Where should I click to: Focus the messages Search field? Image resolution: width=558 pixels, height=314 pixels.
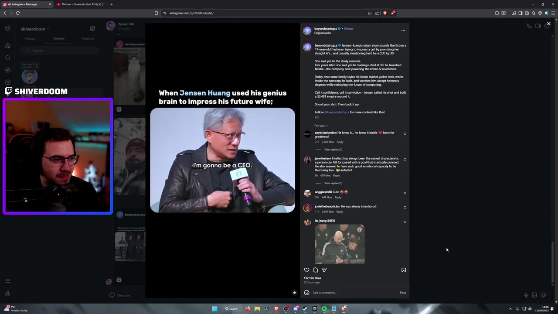pyautogui.click(x=59, y=51)
